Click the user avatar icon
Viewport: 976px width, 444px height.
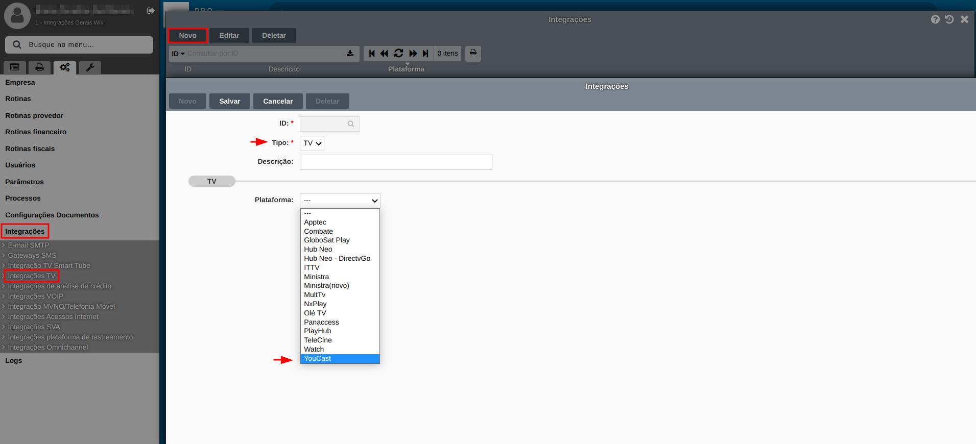pyautogui.click(x=17, y=15)
